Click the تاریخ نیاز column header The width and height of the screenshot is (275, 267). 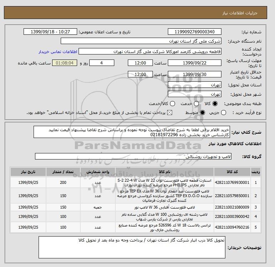tap(28, 172)
